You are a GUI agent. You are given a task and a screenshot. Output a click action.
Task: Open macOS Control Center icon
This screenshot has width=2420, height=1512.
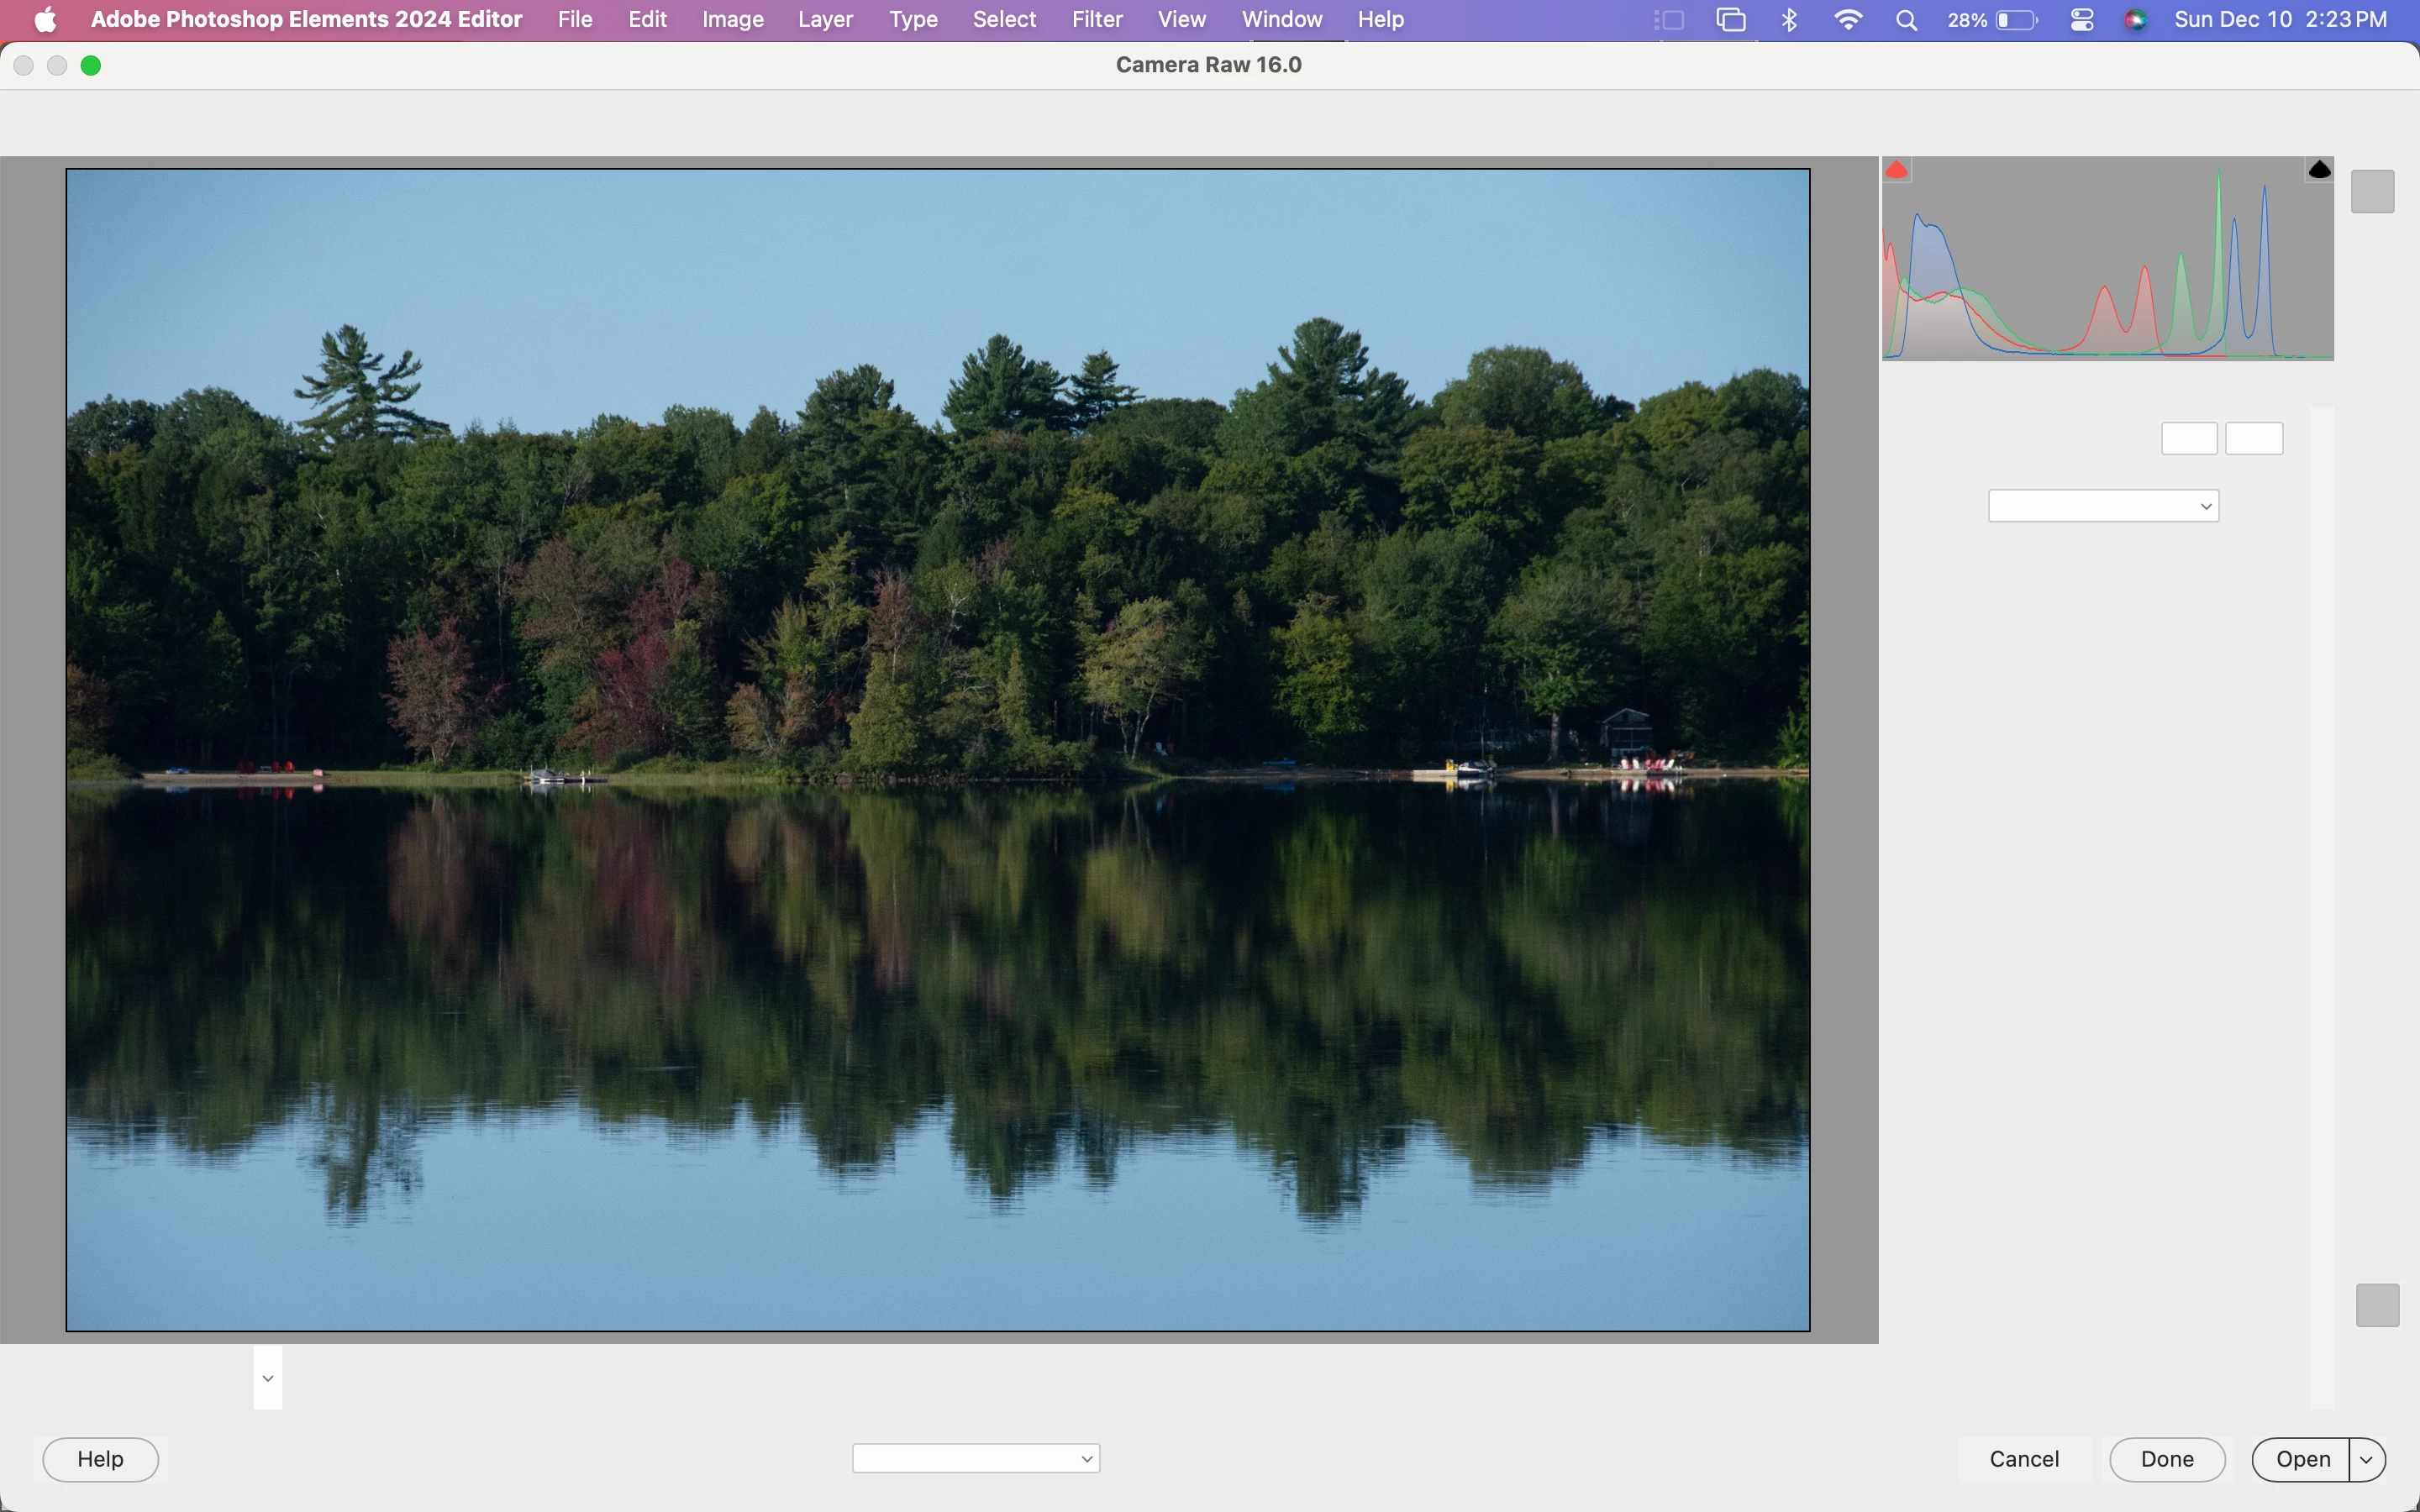pyautogui.click(x=2082, y=20)
